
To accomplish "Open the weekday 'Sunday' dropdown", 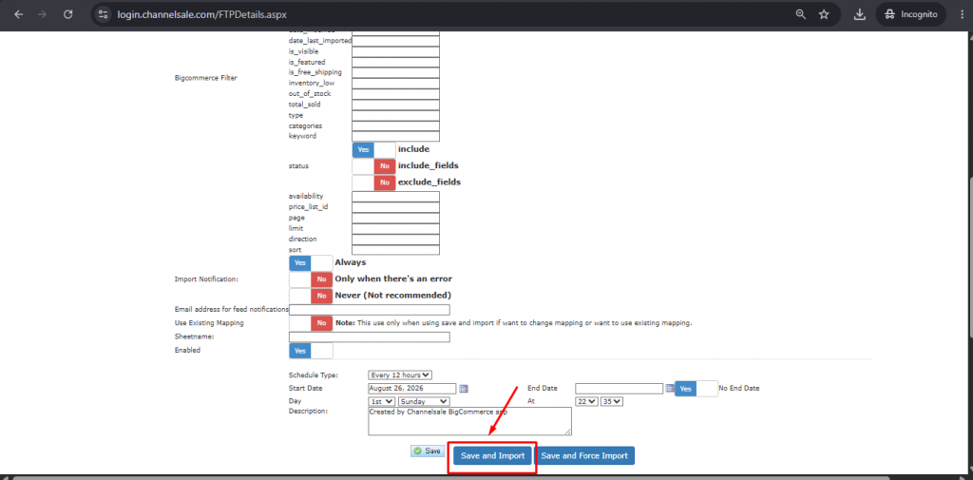I will coord(424,402).
